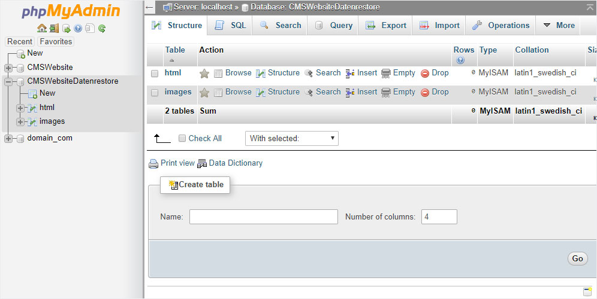Click the Empty icon in html row
Screen dimensions: 597x299
tap(385, 74)
